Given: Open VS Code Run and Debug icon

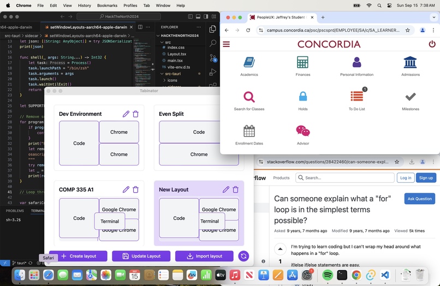Looking at the screenshot, I should click(x=213, y=73).
